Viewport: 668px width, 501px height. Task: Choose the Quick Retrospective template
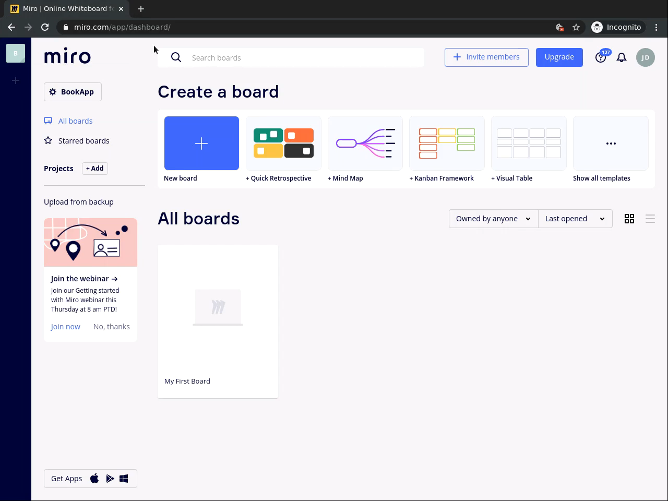click(x=283, y=143)
